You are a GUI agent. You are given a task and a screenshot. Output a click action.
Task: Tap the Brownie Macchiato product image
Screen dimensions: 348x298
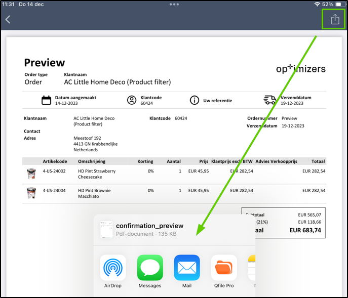point(31,193)
